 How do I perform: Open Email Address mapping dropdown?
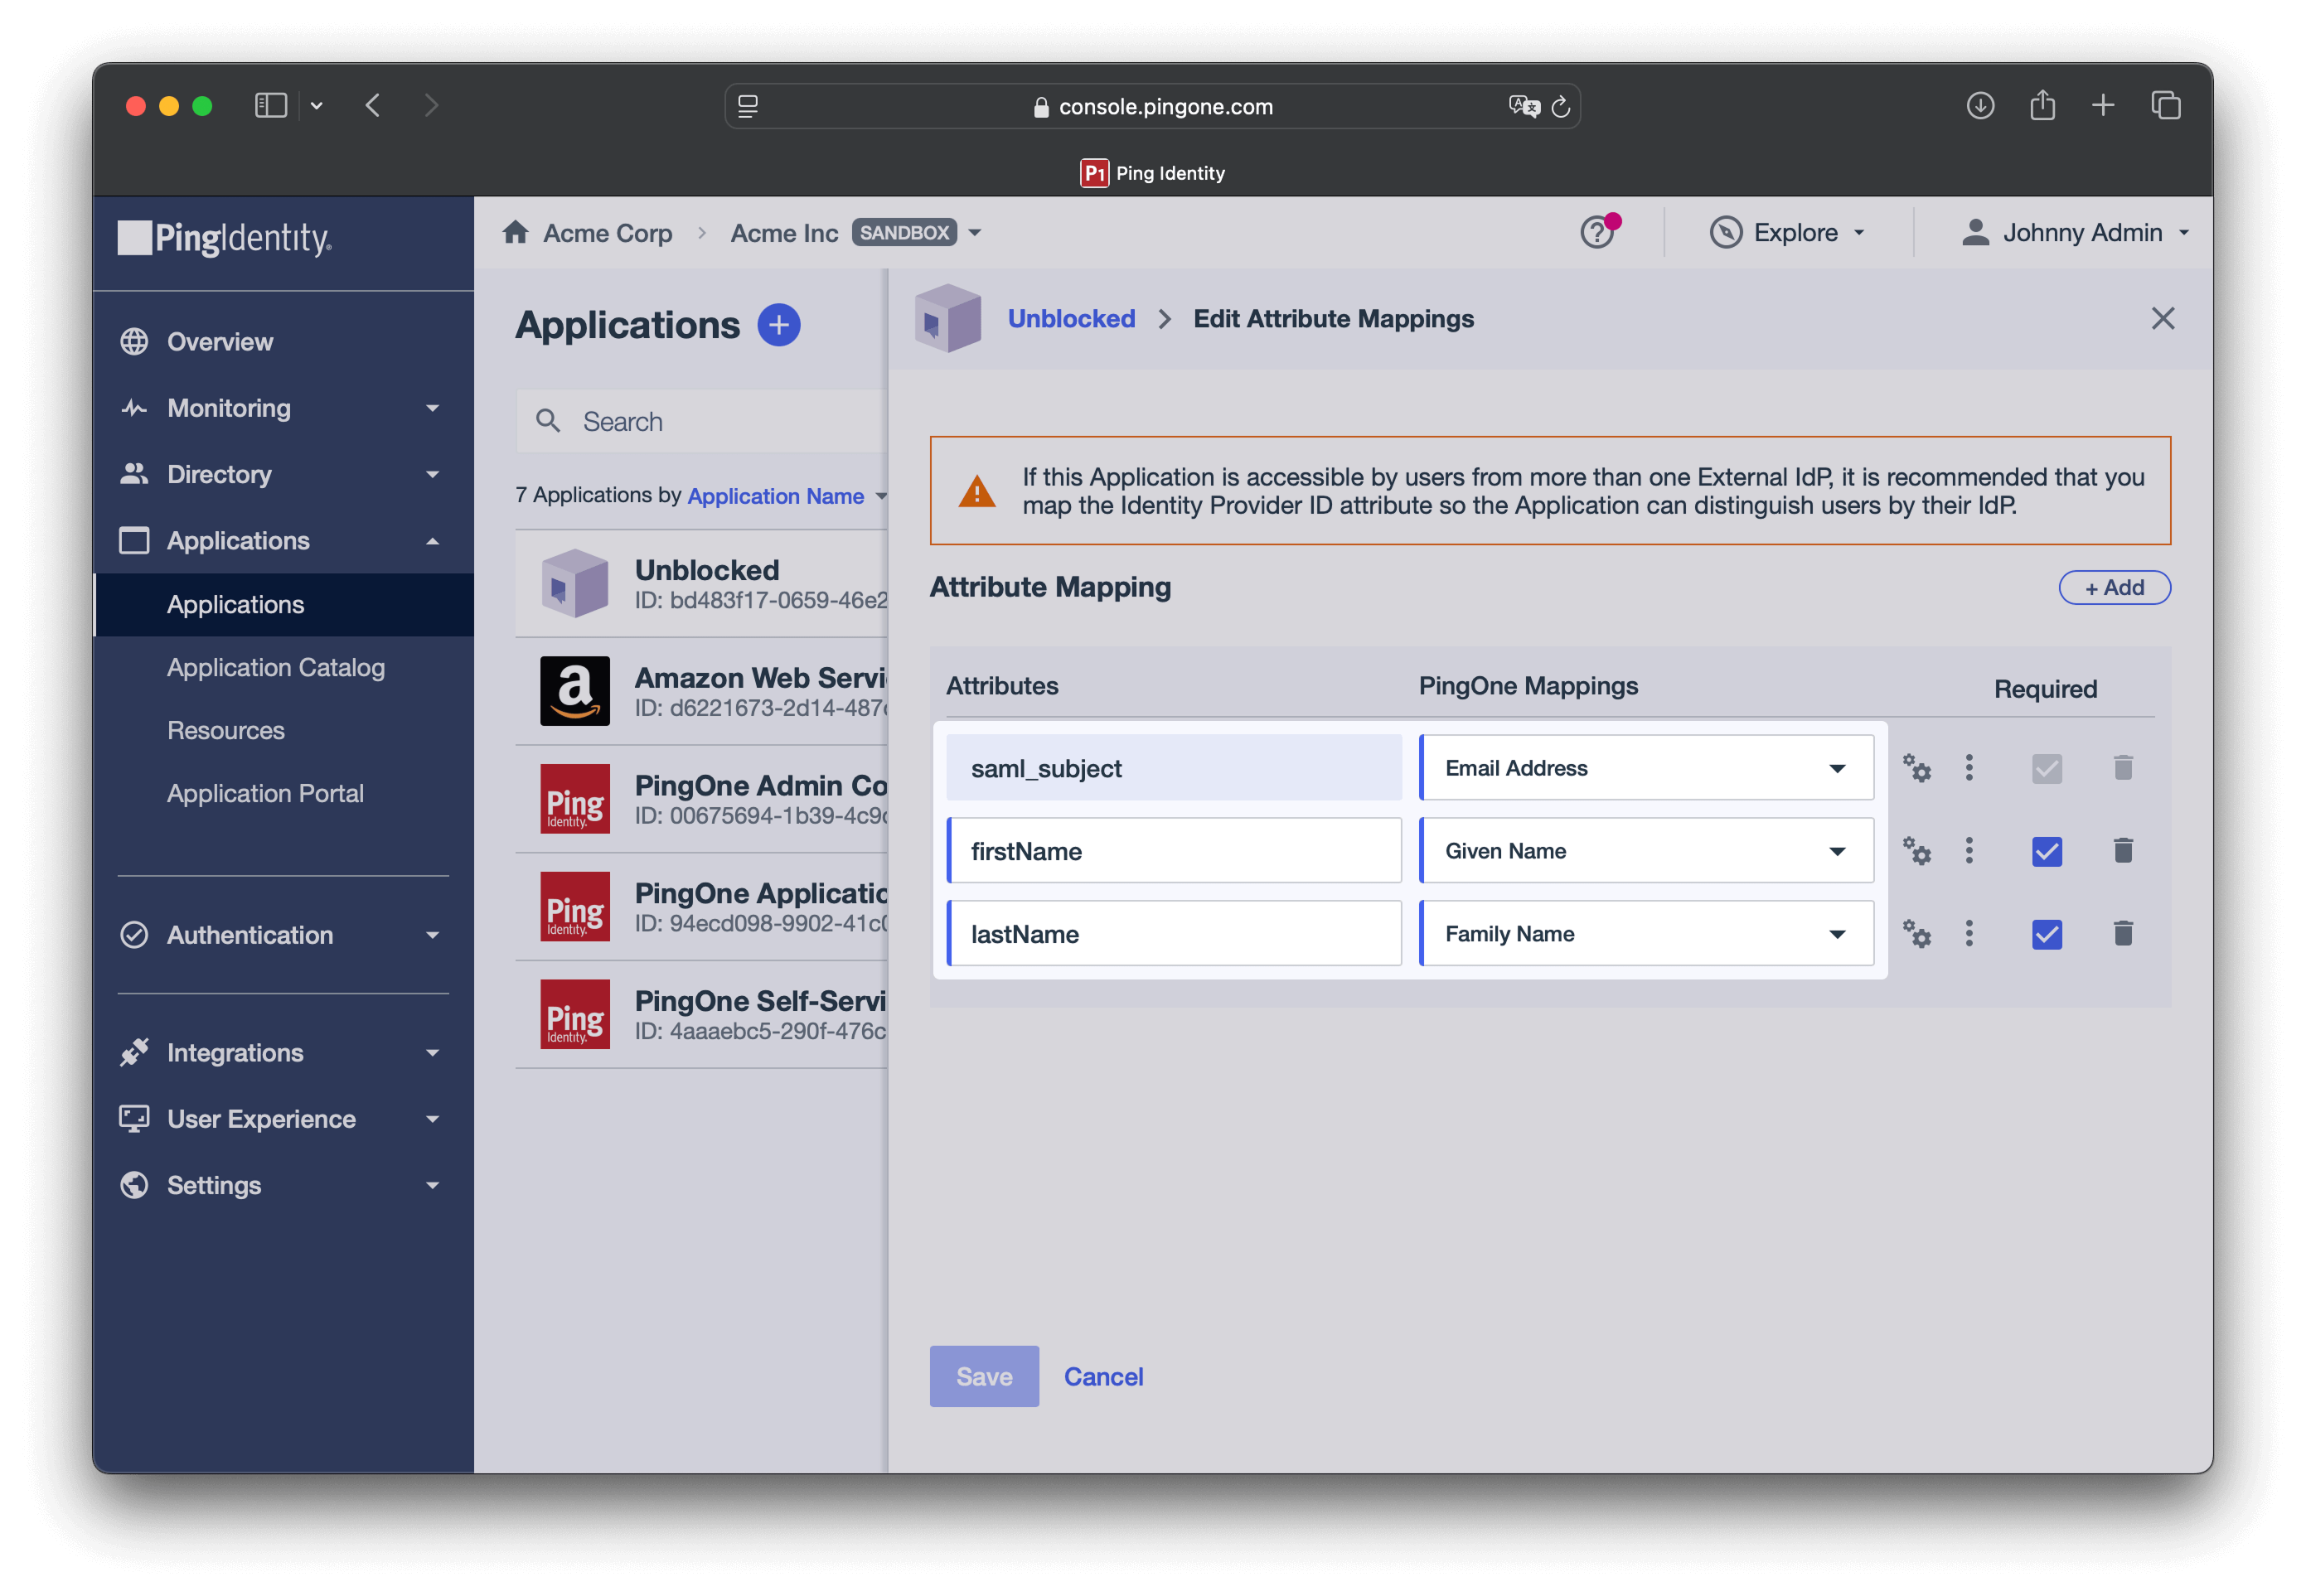(1647, 768)
